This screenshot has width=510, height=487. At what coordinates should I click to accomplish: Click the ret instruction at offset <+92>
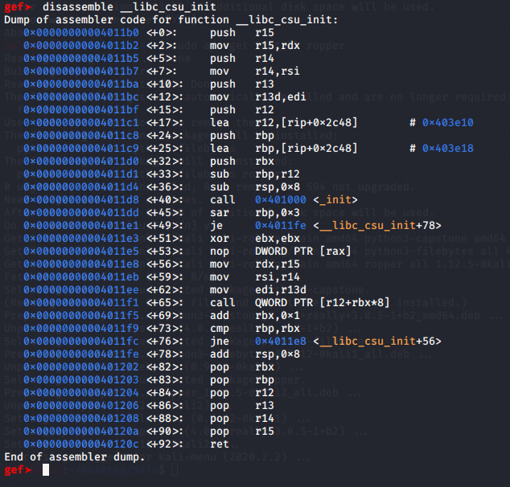pyautogui.click(x=220, y=444)
